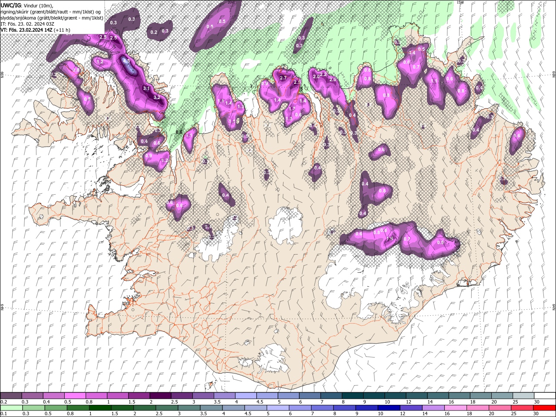Click the 15W longitude label

tap(460, 2)
